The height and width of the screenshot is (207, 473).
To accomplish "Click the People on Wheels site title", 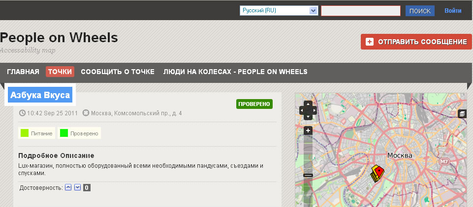I will point(59,38).
